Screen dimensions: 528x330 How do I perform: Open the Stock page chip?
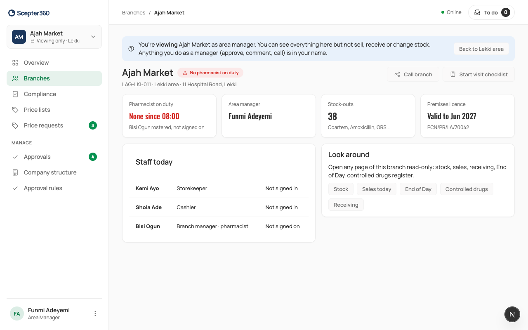[341, 189]
